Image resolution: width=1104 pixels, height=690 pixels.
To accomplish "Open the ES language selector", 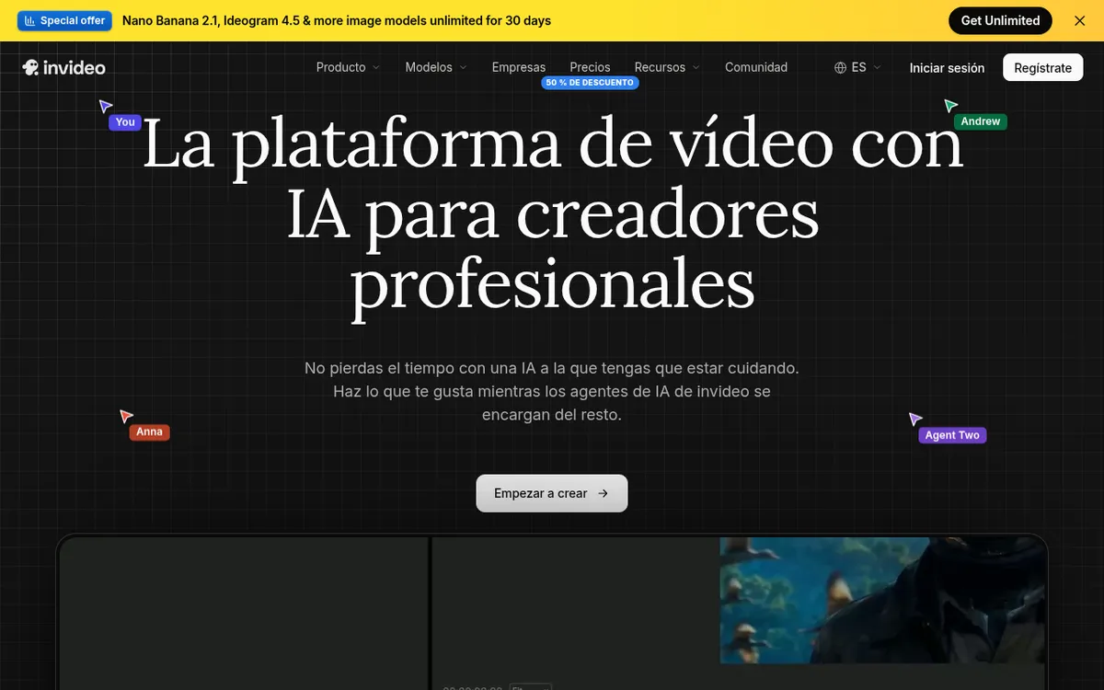I will click(x=857, y=67).
